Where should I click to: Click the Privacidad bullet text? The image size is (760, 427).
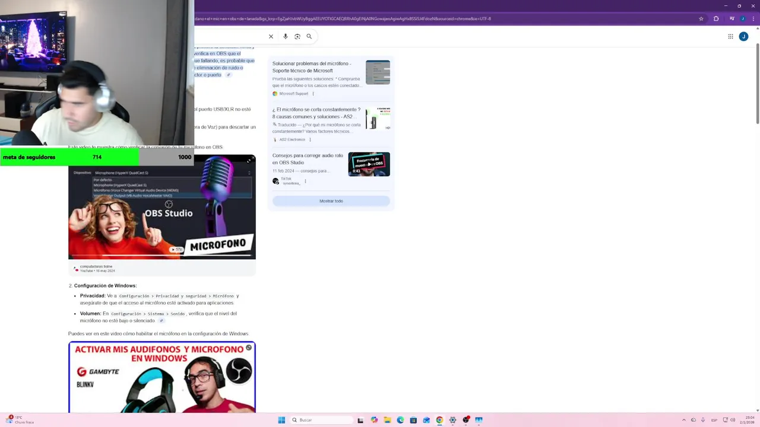160,299
